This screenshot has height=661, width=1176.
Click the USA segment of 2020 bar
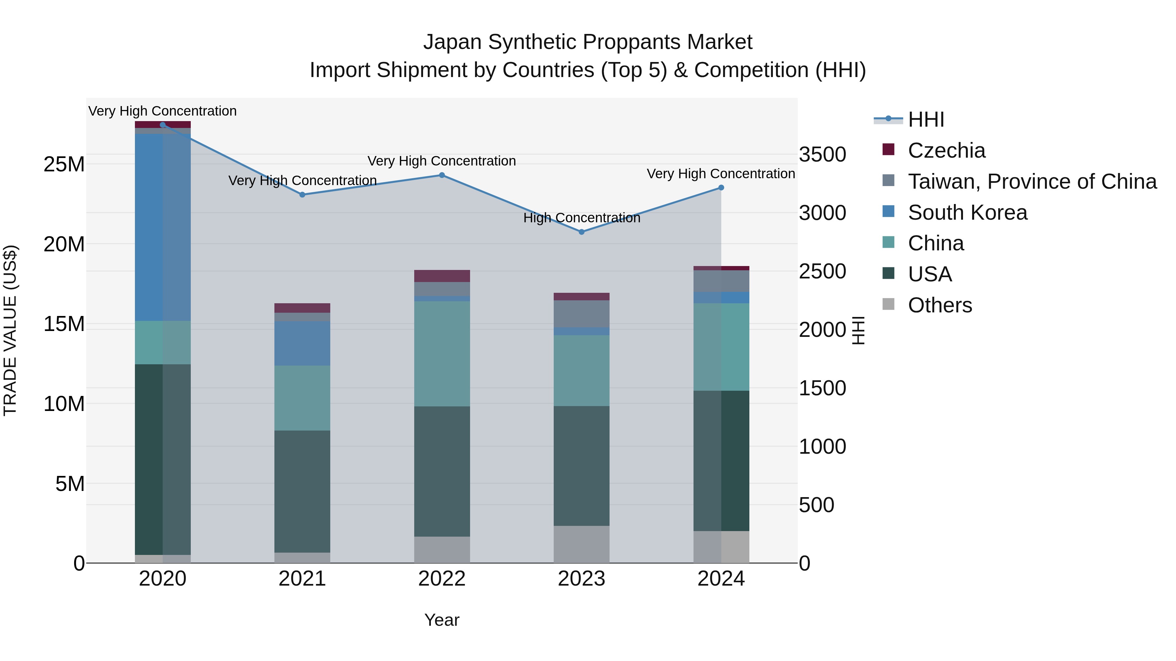click(x=163, y=459)
